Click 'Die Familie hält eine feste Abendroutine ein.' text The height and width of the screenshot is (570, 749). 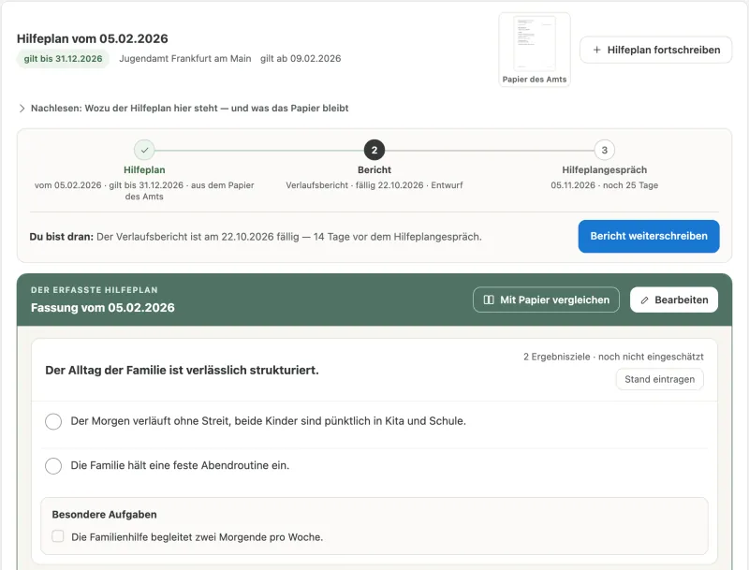[180, 465]
